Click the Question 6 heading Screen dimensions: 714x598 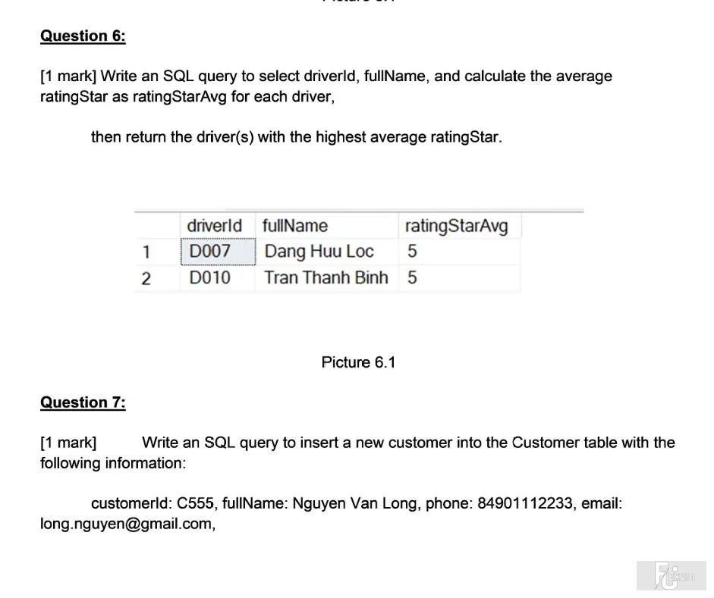pyautogui.click(x=83, y=36)
